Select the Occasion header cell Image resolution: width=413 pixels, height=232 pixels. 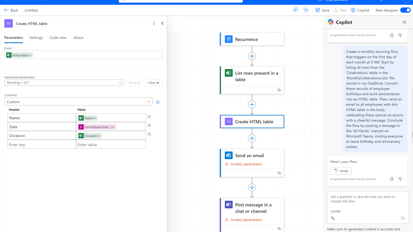point(42,136)
